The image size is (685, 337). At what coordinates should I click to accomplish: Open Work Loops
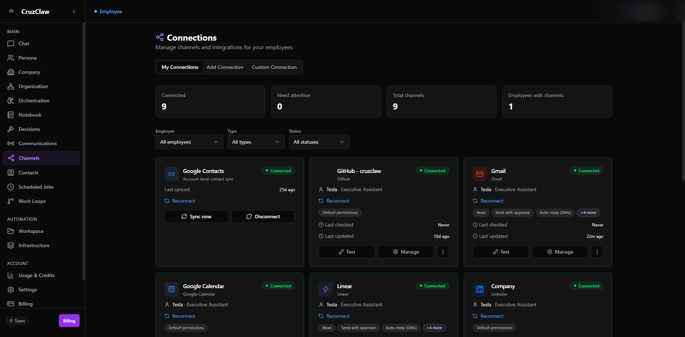[41, 201]
